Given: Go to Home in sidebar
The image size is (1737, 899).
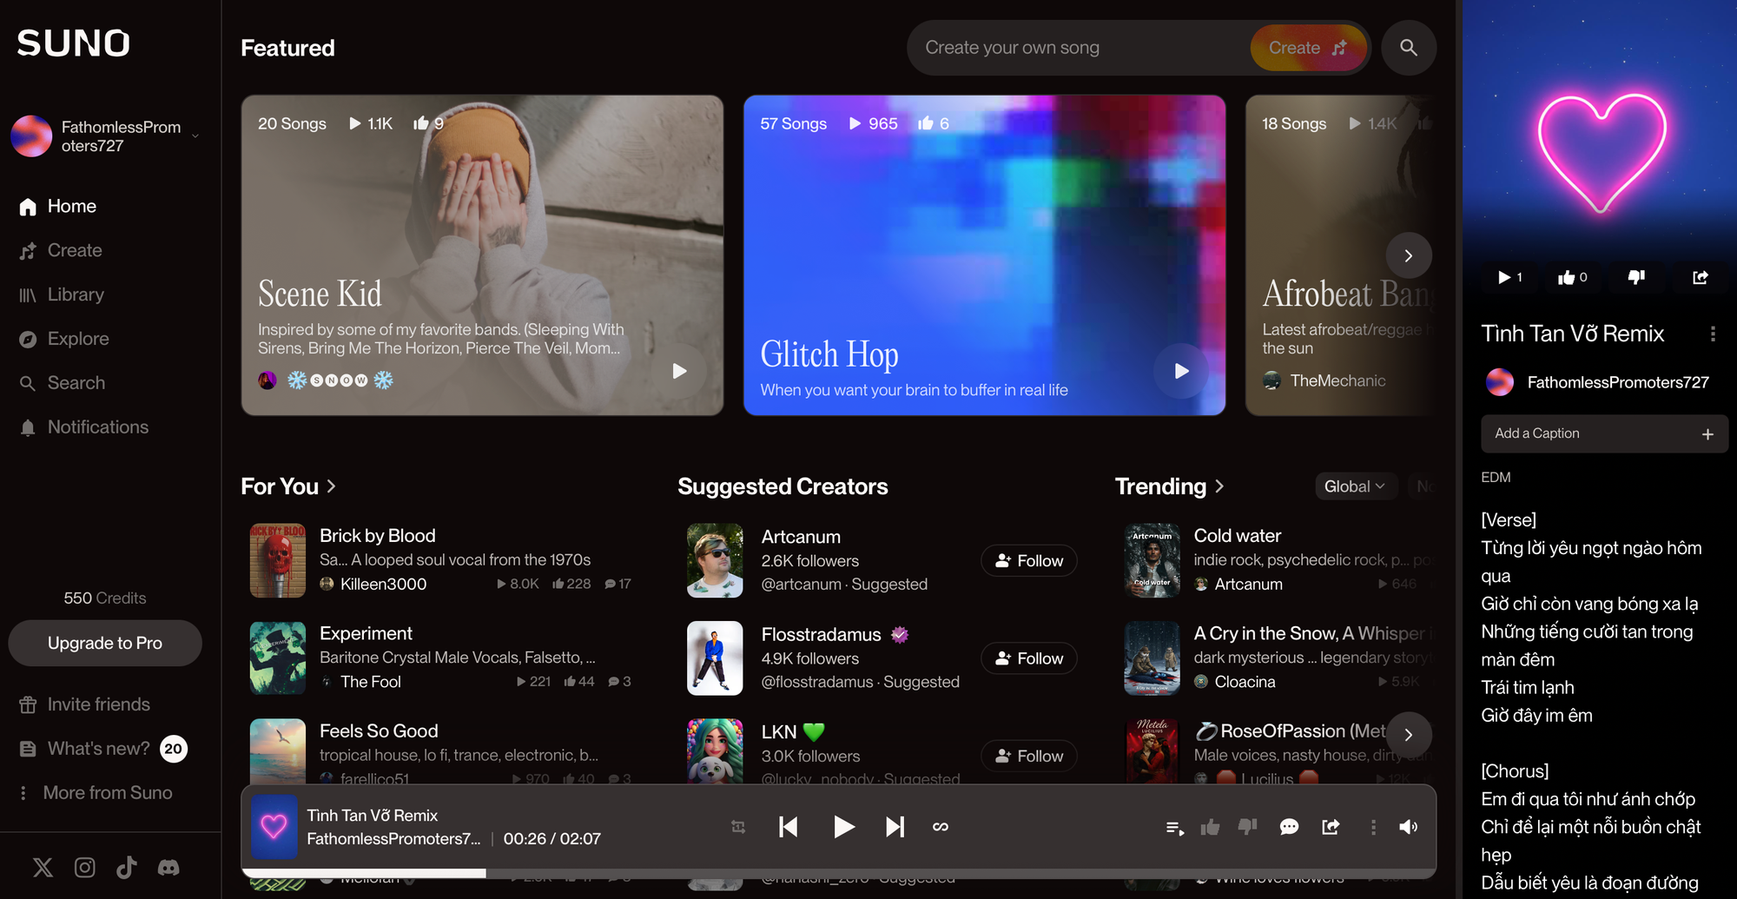Looking at the screenshot, I should pos(58,206).
